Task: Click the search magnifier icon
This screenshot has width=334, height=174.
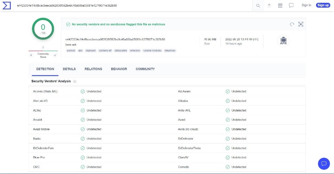Action: tap(258, 6)
